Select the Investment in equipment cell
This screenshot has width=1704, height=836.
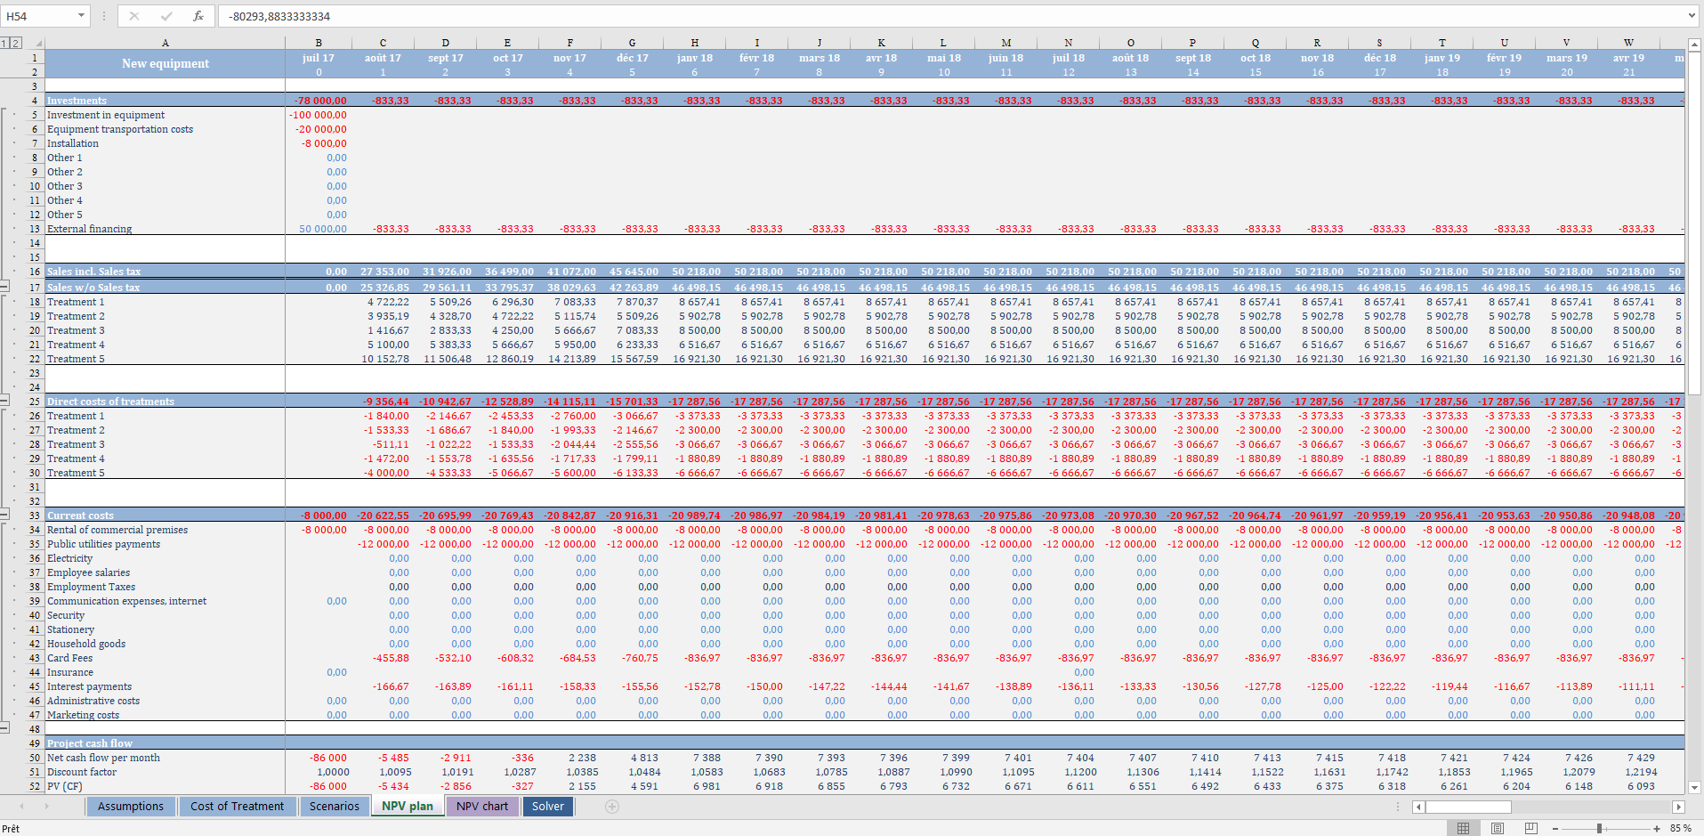[x=165, y=115]
